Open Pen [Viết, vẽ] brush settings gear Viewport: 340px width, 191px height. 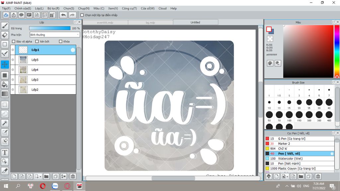[332, 154]
